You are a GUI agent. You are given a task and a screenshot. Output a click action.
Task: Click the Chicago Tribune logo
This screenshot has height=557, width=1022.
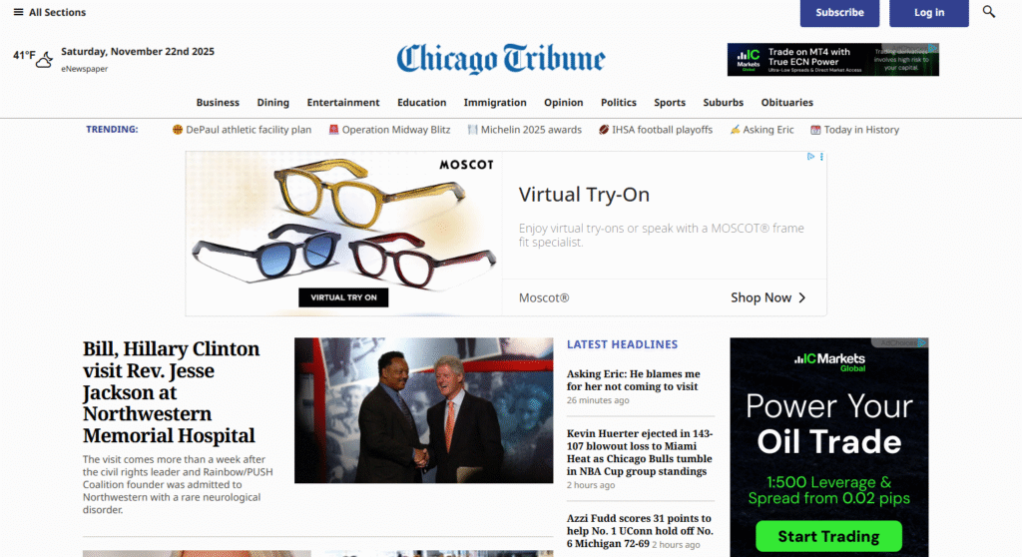[x=501, y=59]
